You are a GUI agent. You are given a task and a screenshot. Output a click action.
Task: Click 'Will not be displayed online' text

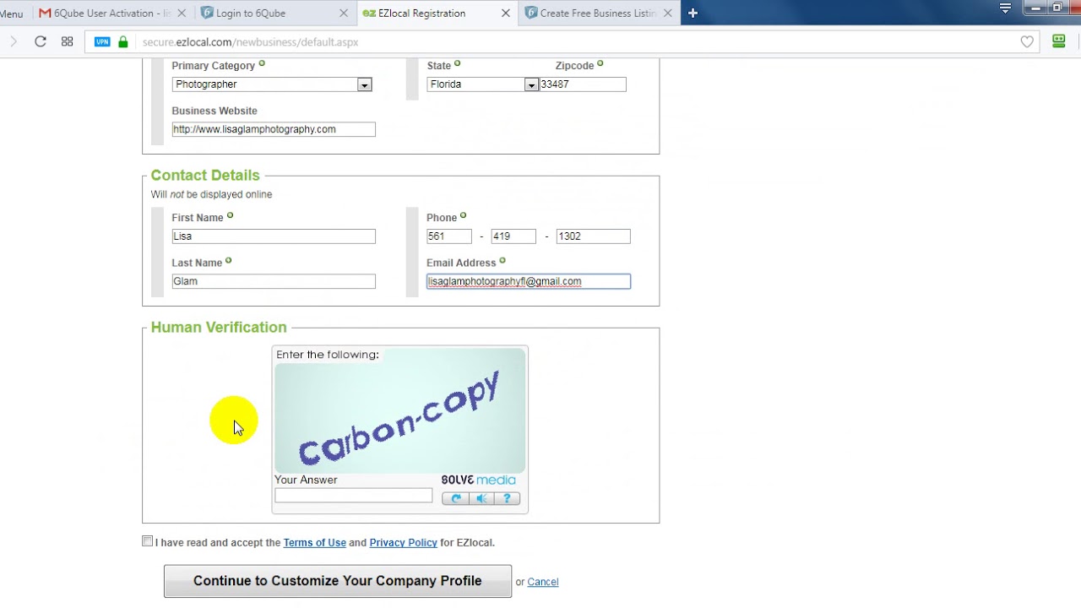(x=211, y=194)
